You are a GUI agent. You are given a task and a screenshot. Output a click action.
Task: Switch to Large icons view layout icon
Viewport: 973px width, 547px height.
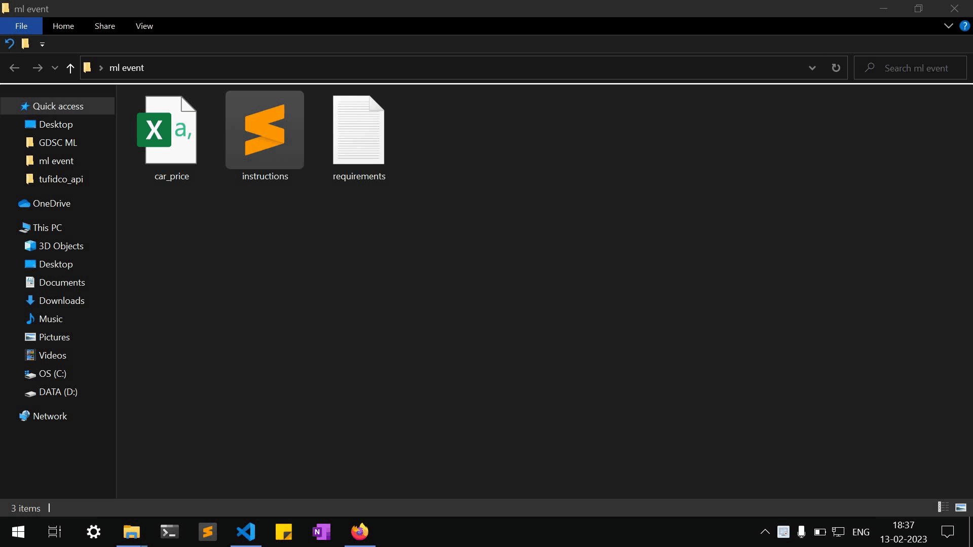click(960, 507)
